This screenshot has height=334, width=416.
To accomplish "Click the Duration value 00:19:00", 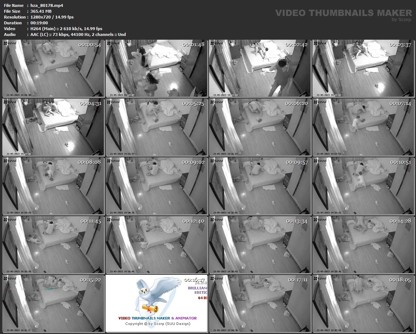I will pyautogui.click(x=39, y=23).
